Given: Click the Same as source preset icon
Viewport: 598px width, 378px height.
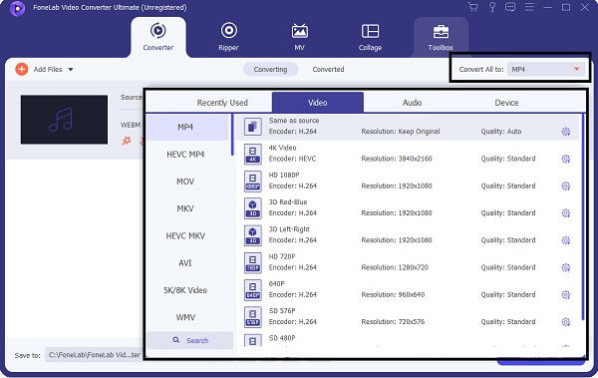Looking at the screenshot, I should click(x=252, y=126).
